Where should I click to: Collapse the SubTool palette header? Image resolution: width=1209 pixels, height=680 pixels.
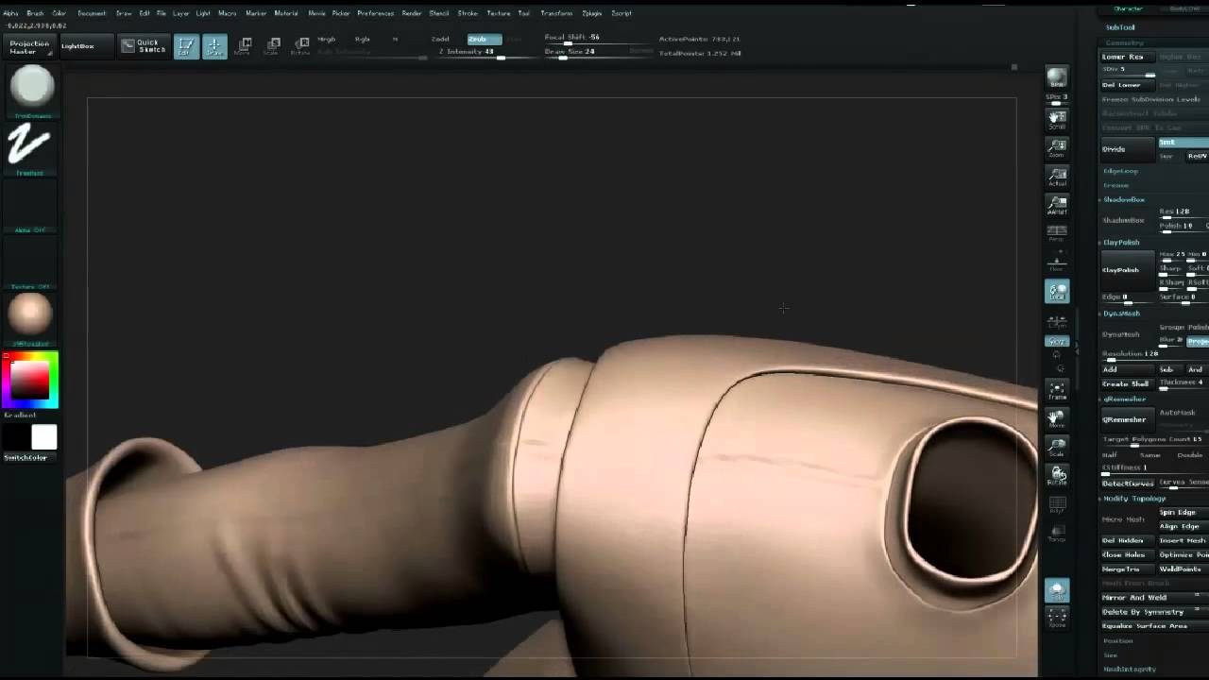point(1120,27)
